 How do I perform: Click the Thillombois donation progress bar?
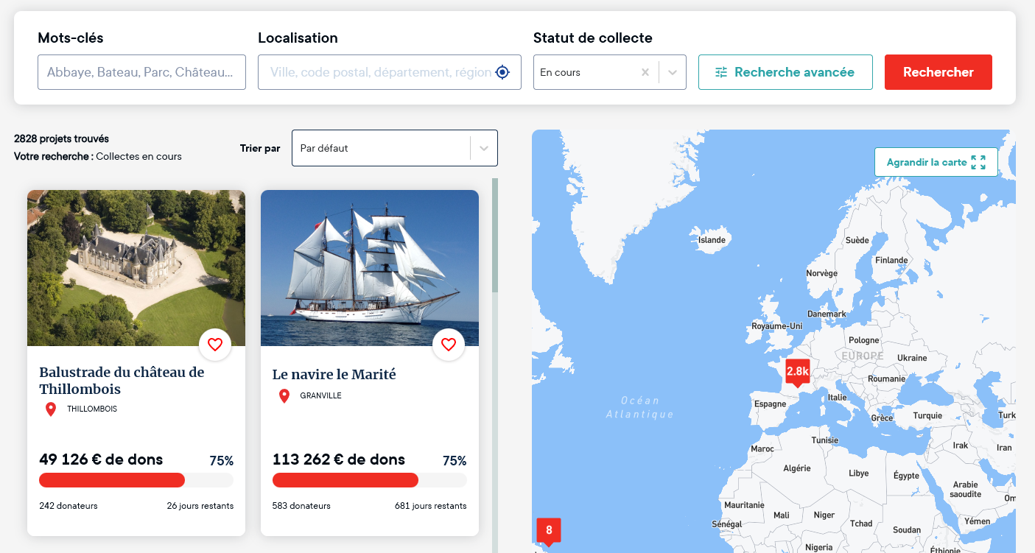[136, 480]
